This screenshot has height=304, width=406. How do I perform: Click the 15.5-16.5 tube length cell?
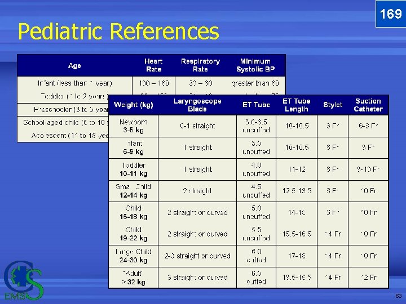297,234
